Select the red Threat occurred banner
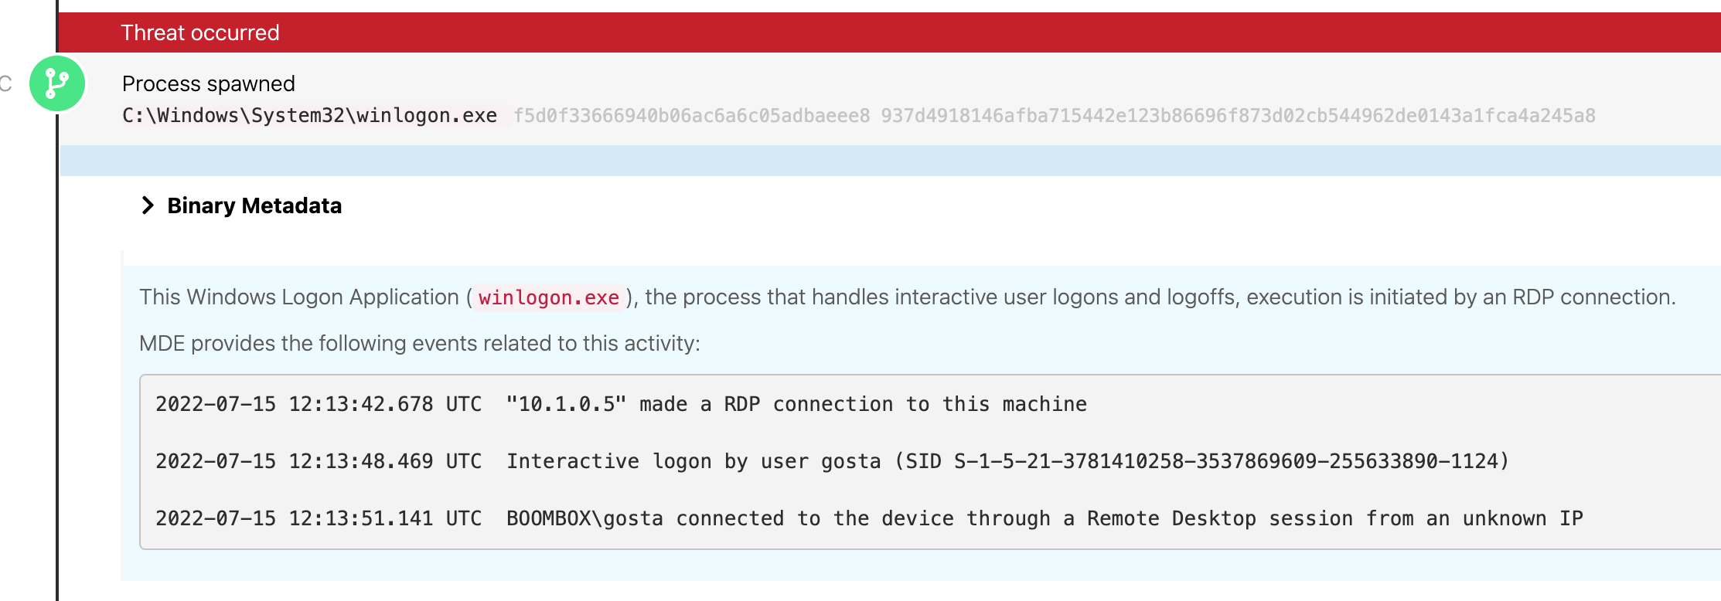 [x=889, y=32]
